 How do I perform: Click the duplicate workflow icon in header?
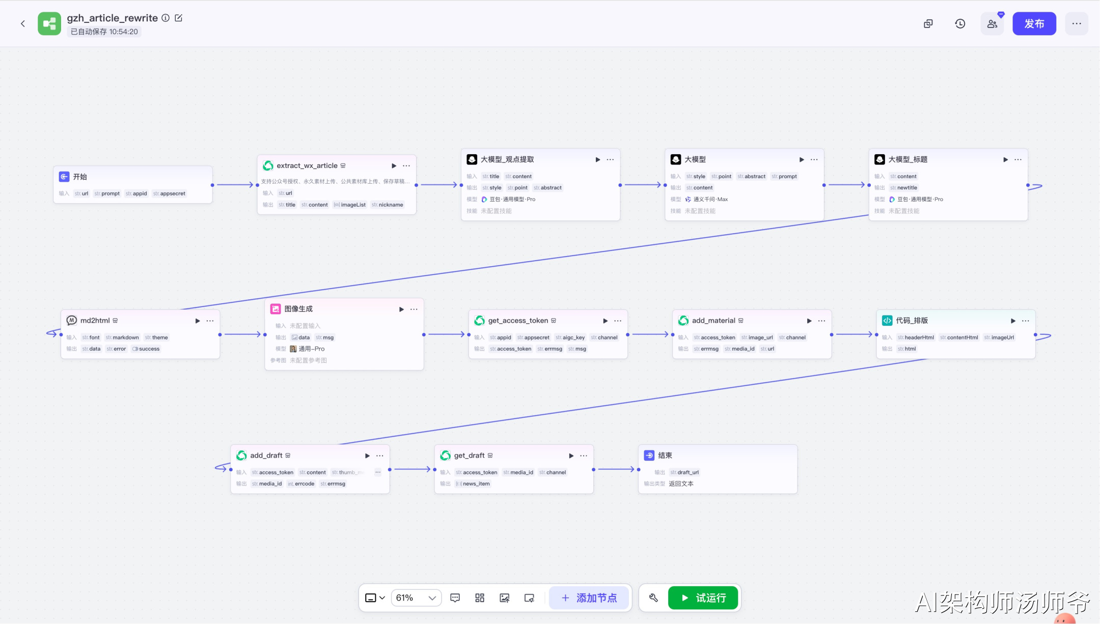tap(928, 23)
